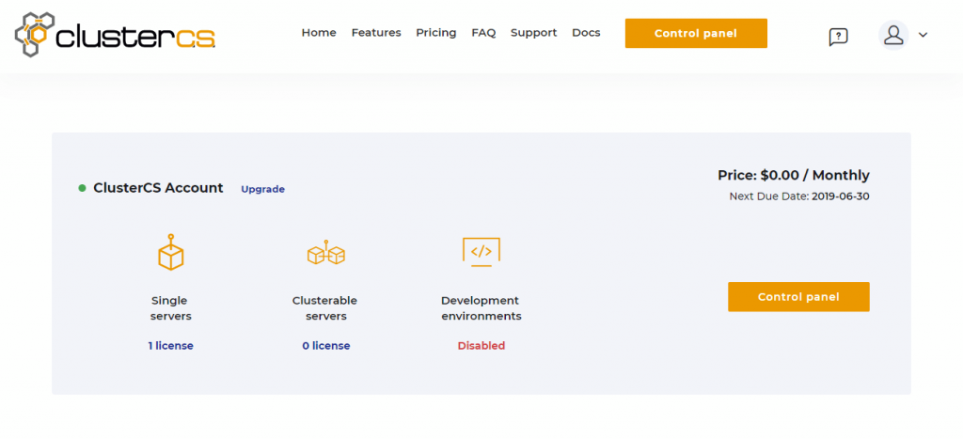Go to the Home menu item
The height and width of the screenshot is (439, 963).
(319, 33)
